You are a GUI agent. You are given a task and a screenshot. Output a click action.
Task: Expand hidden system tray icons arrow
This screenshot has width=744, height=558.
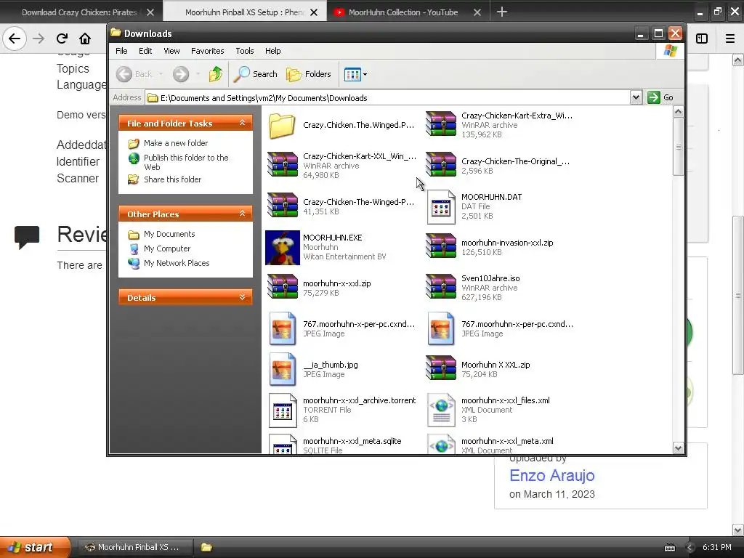tap(690, 548)
